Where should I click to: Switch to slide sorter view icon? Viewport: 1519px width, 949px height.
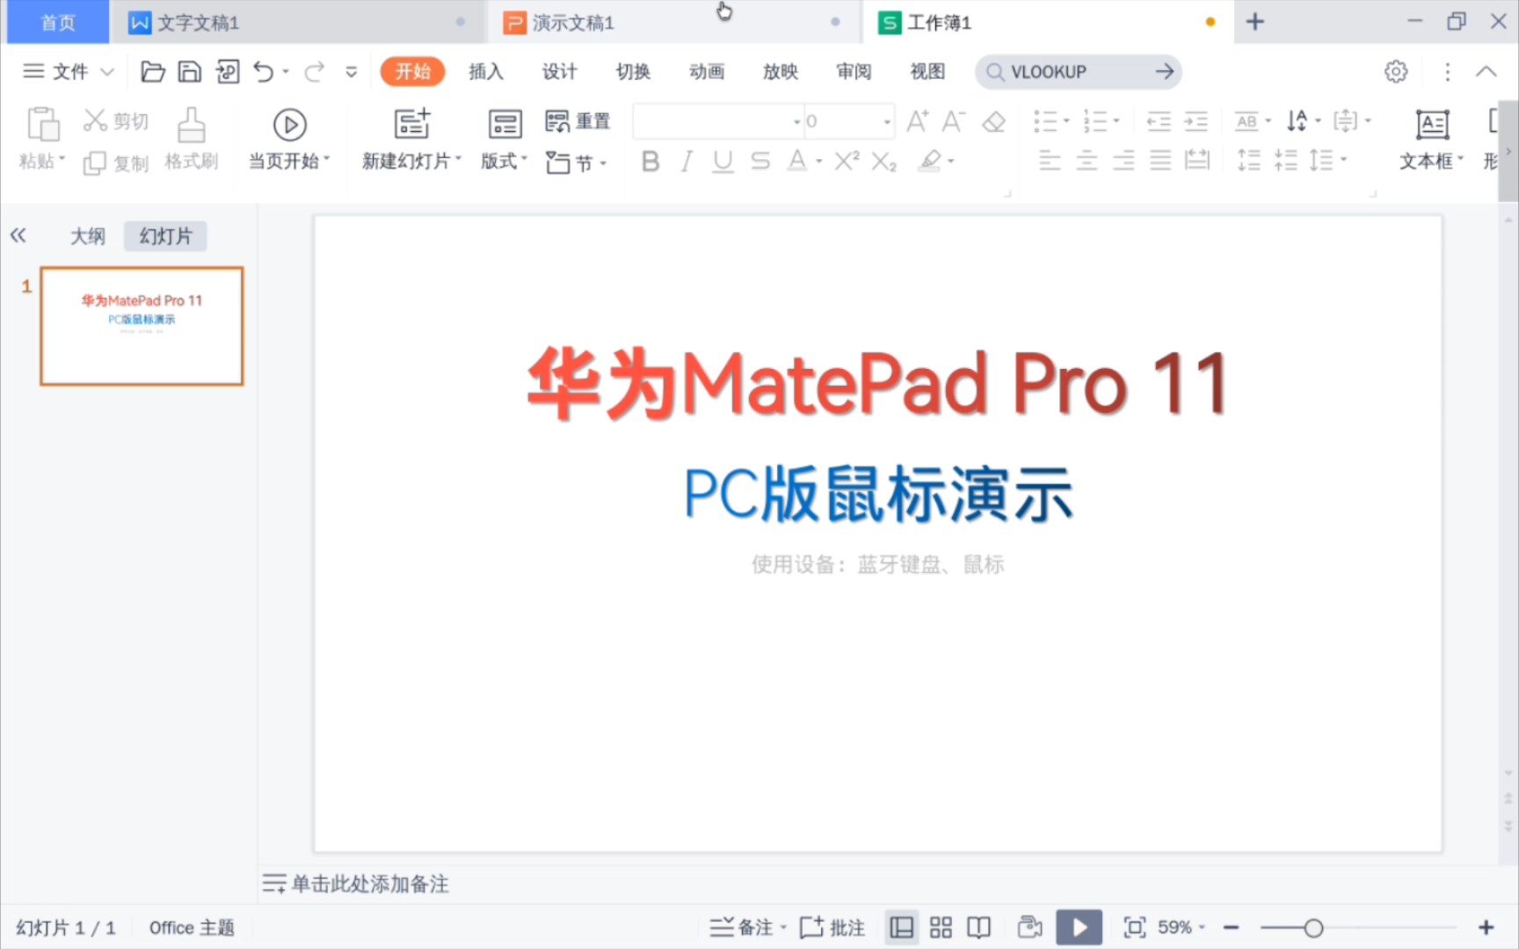pos(941,926)
